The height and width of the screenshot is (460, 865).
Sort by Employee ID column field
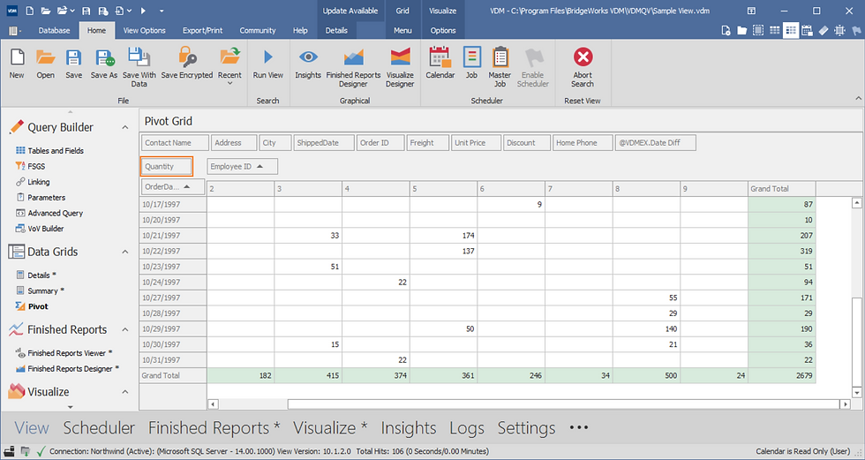242,167
